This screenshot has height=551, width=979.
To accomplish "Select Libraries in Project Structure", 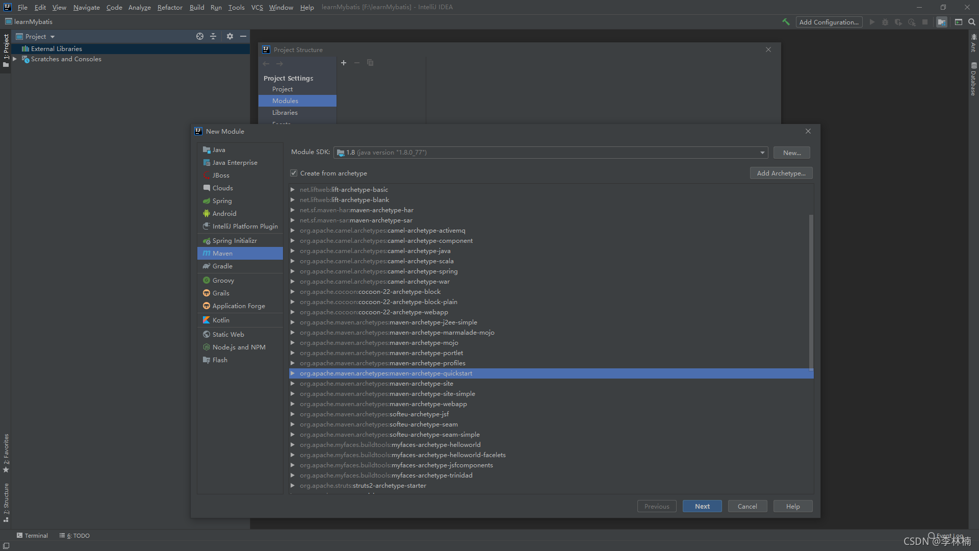I will 297,112.
